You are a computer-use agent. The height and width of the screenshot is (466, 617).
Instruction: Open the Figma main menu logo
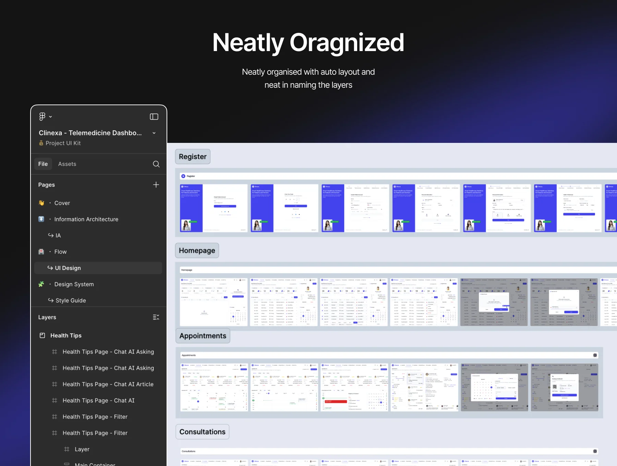(42, 116)
